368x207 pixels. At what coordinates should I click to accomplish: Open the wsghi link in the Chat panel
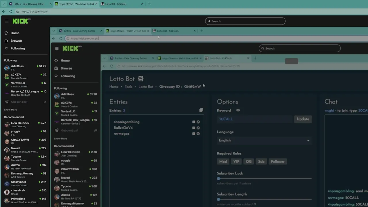coord(329,110)
